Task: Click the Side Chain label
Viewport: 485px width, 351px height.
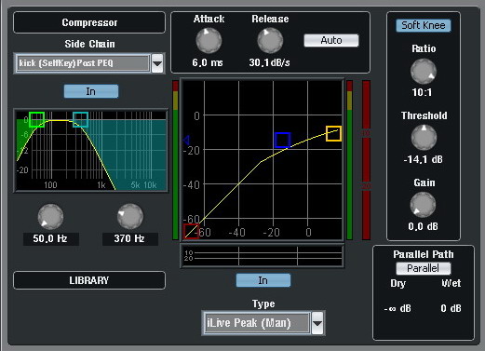Action: click(89, 44)
